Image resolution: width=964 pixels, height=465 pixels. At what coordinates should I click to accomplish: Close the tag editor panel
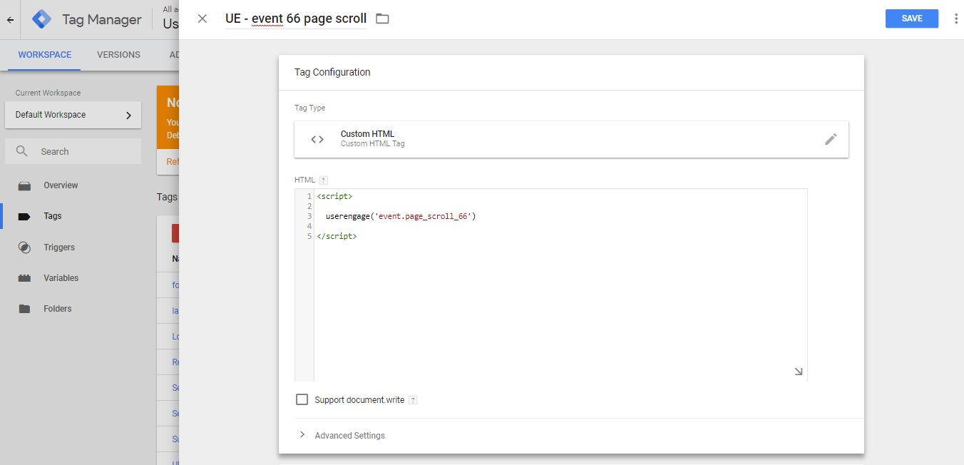pyautogui.click(x=202, y=19)
